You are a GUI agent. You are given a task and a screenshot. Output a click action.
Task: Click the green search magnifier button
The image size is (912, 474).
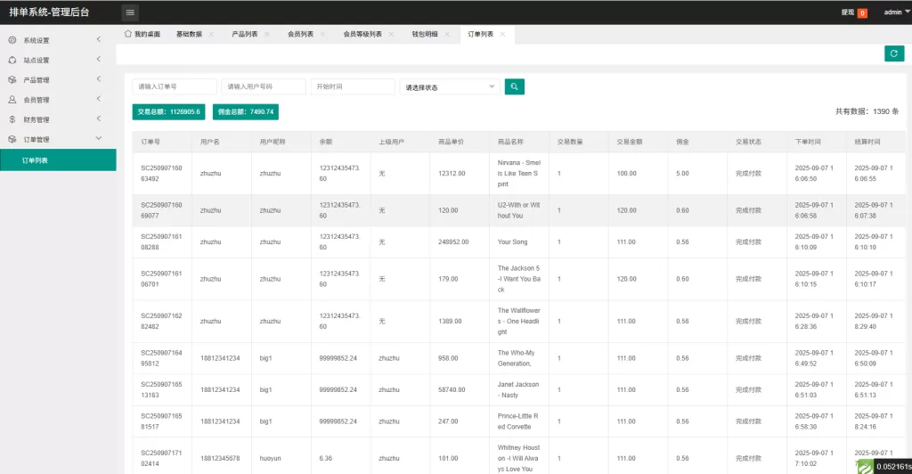pos(514,86)
